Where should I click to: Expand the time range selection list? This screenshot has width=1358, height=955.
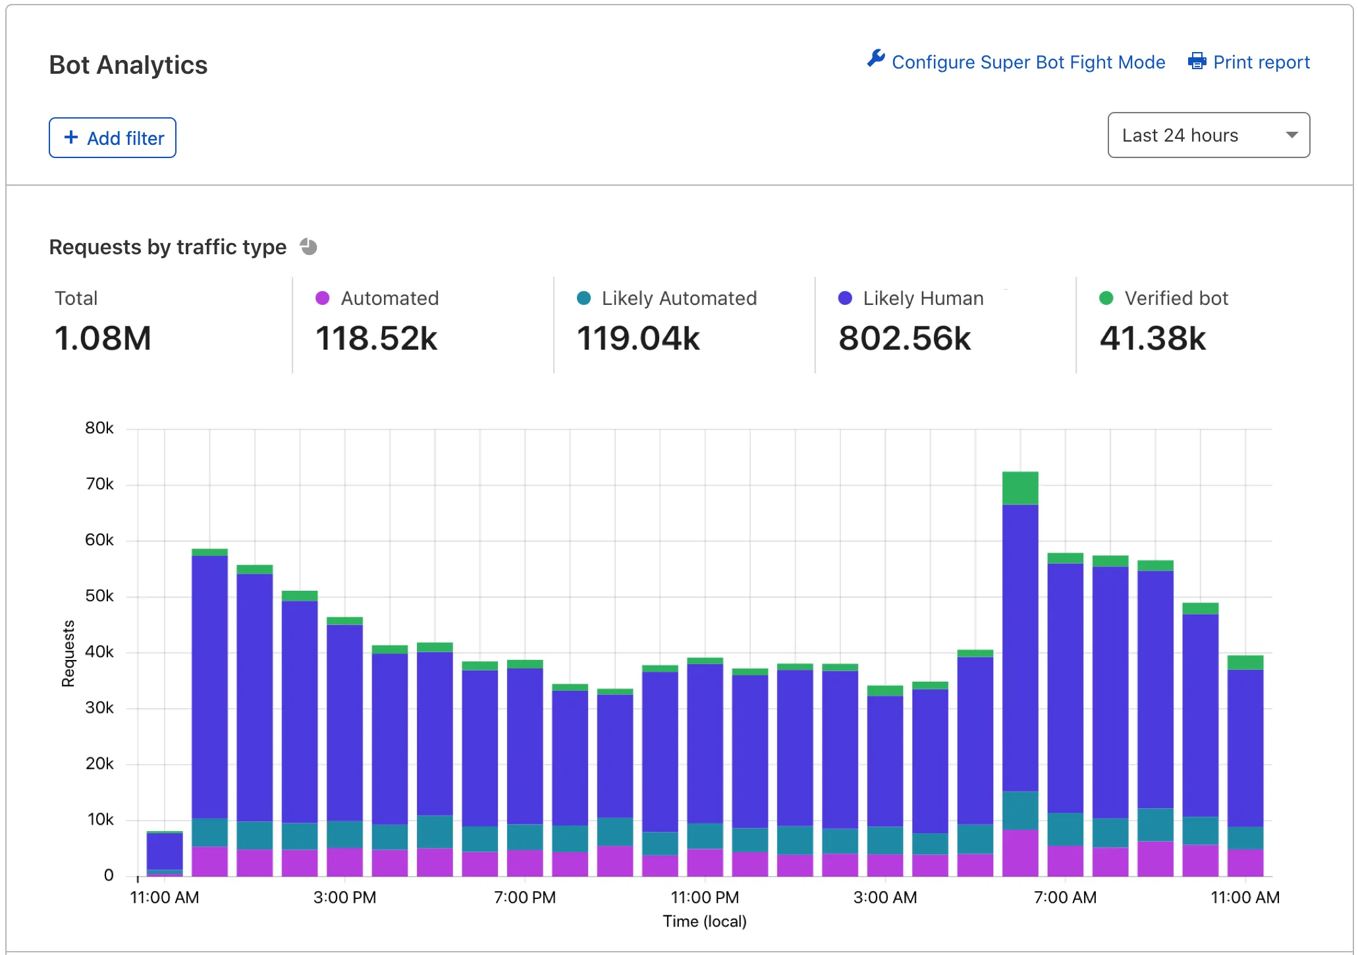click(x=1208, y=135)
